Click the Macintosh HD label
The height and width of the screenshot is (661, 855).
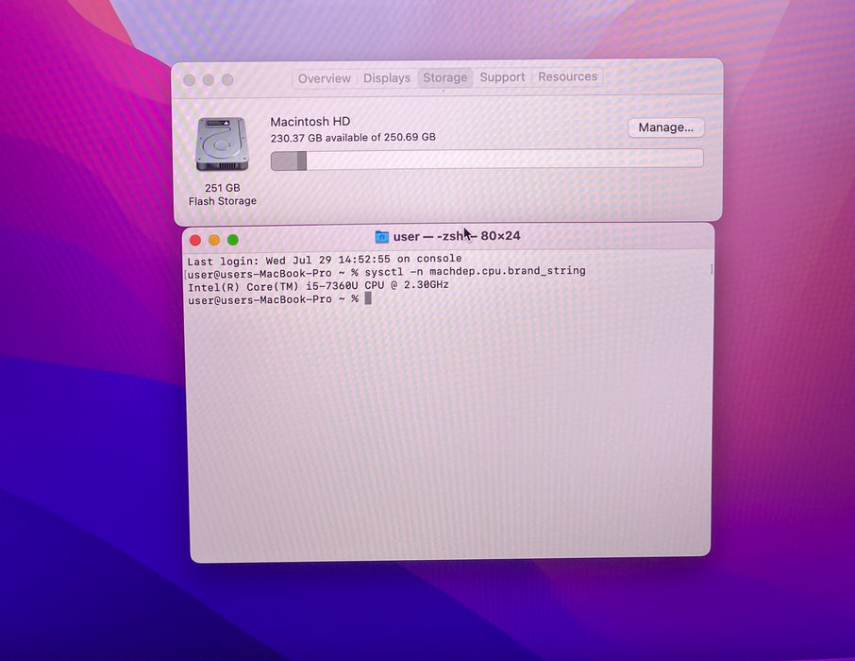pos(310,121)
